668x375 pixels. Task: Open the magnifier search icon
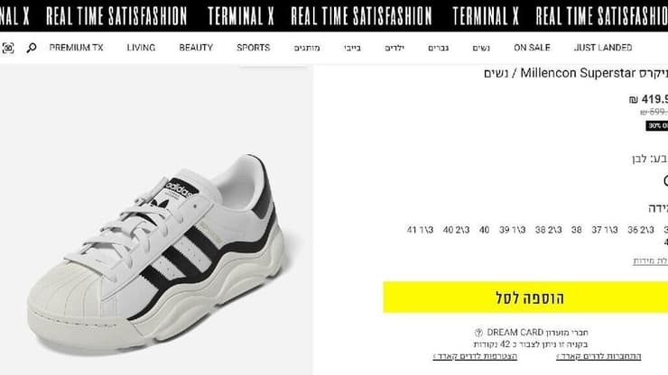tap(31, 48)
